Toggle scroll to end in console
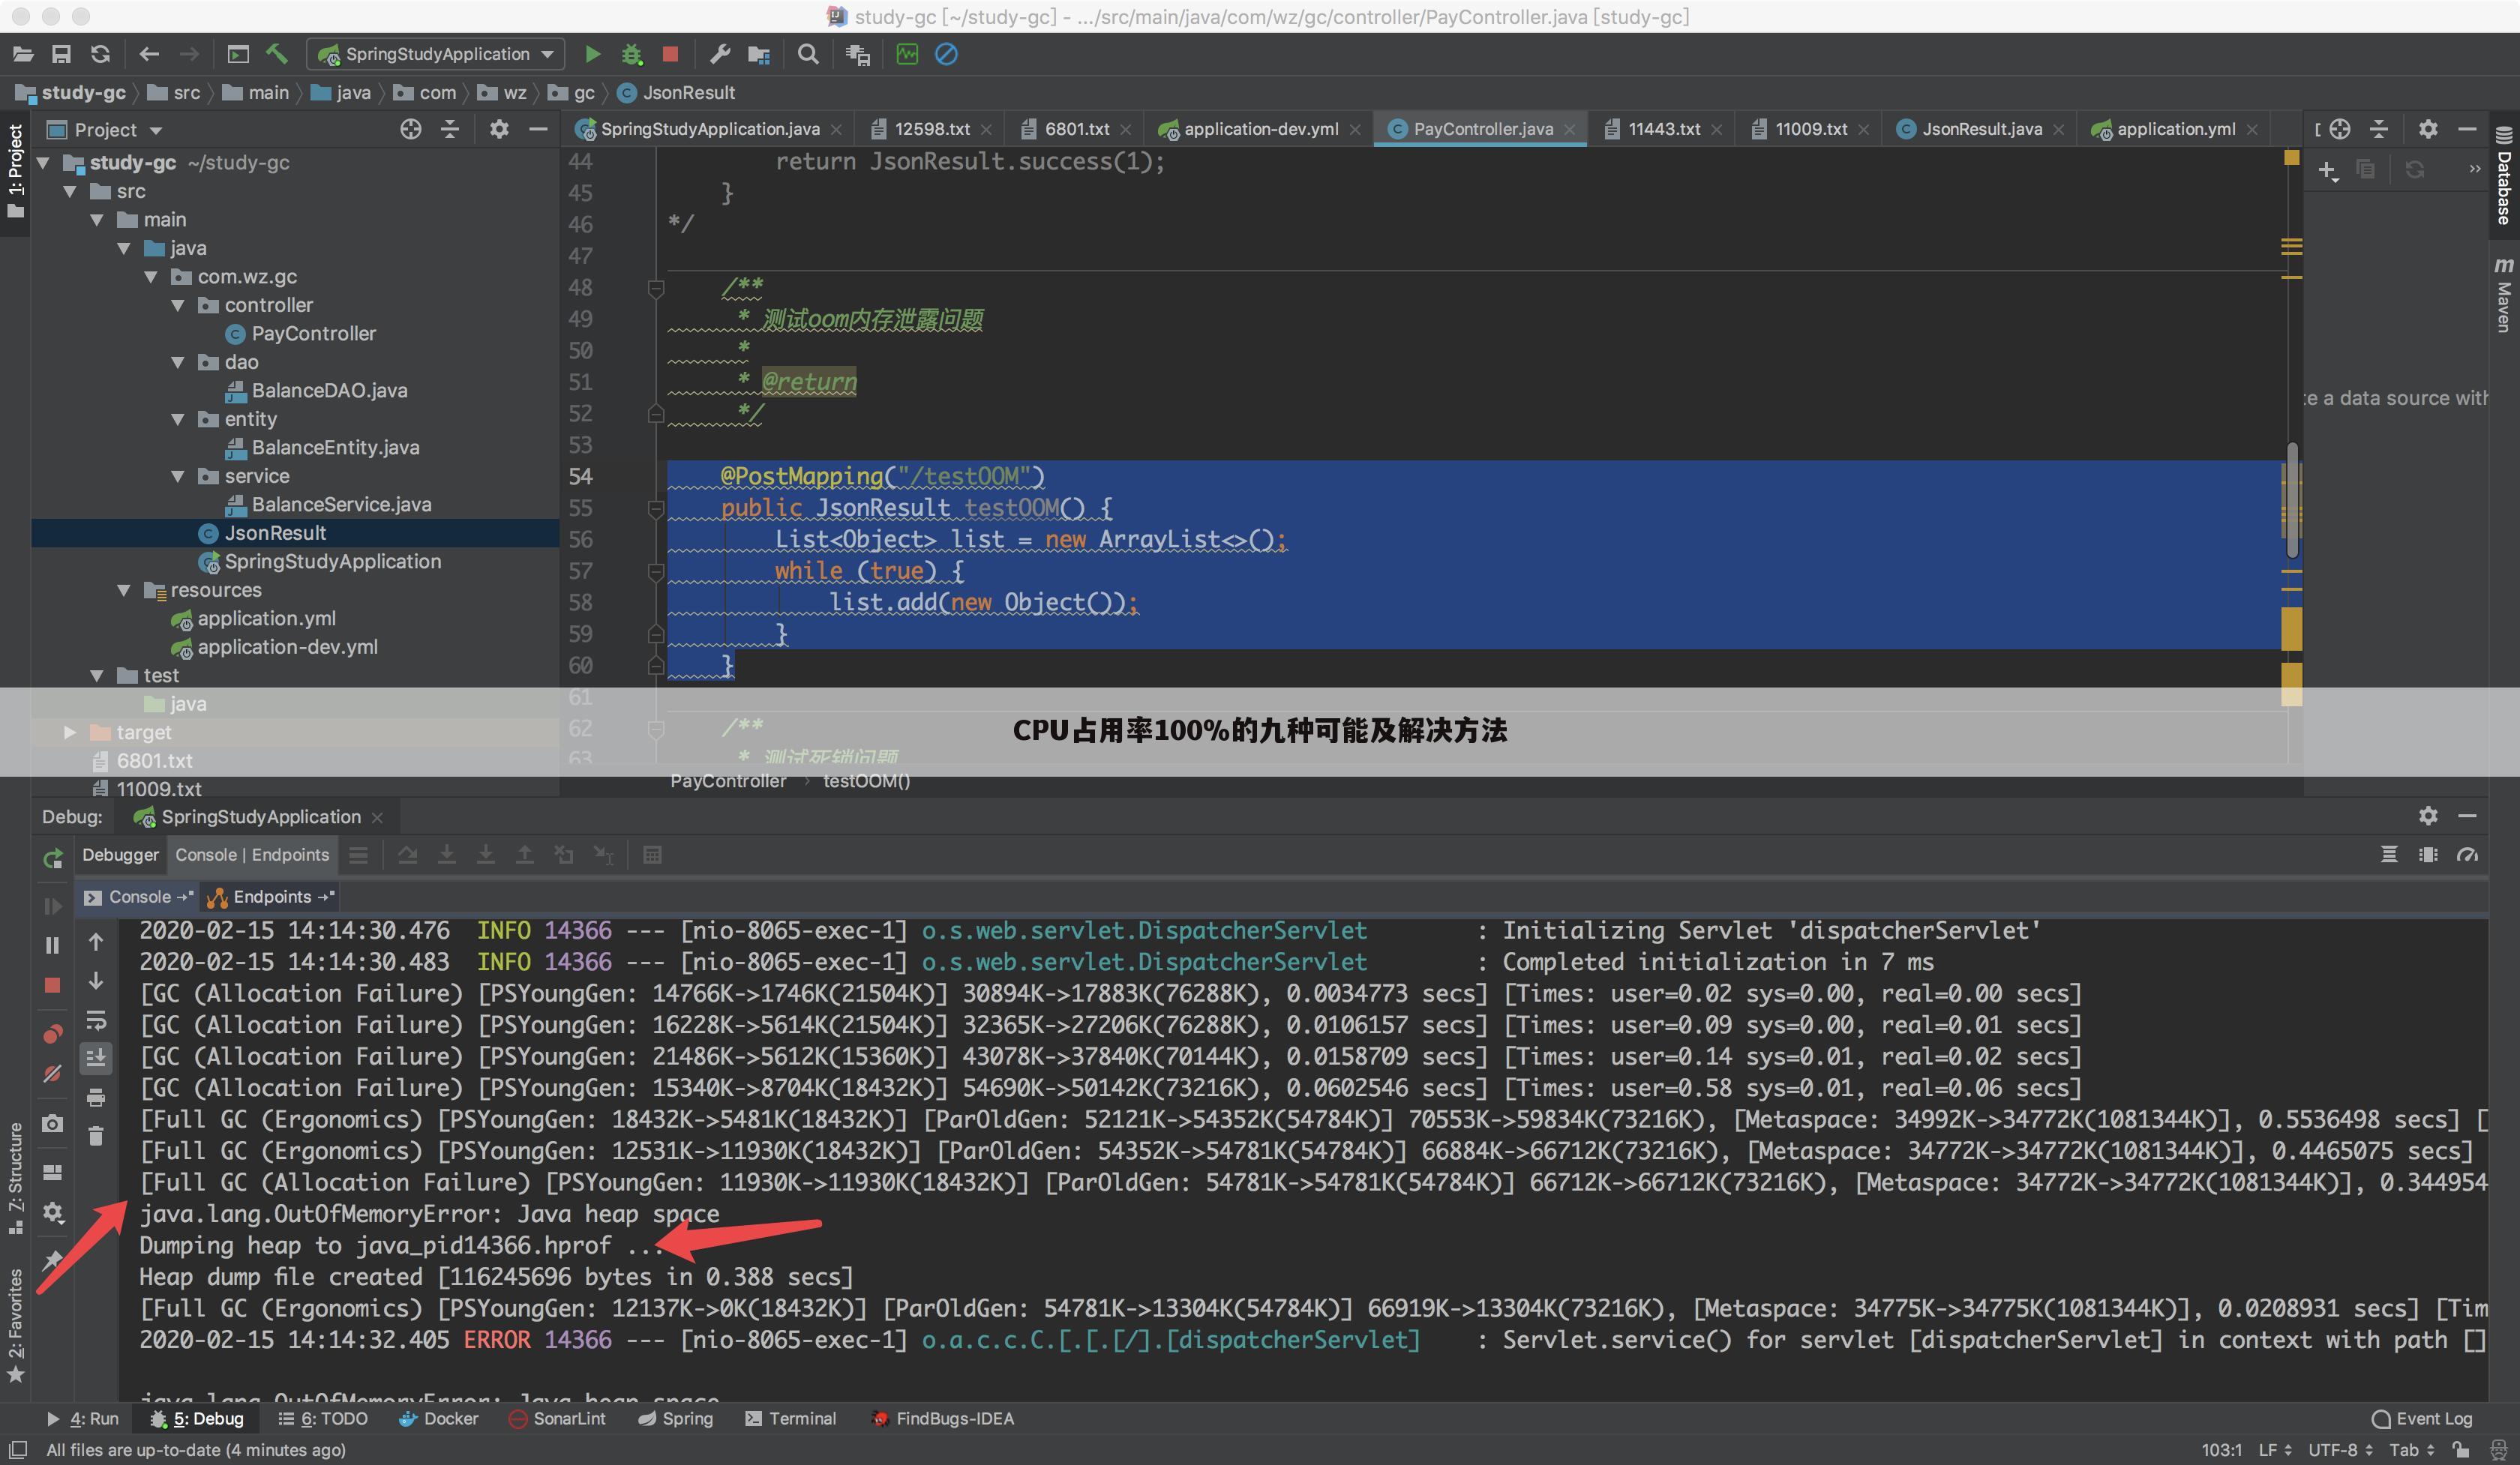 click(x=96, y=1057)
